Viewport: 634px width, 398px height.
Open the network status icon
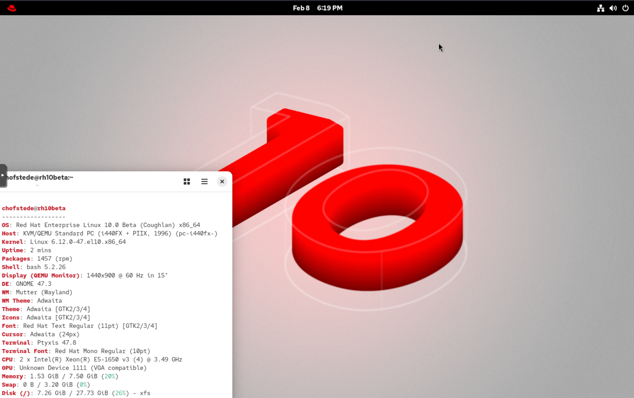point(600,8)
